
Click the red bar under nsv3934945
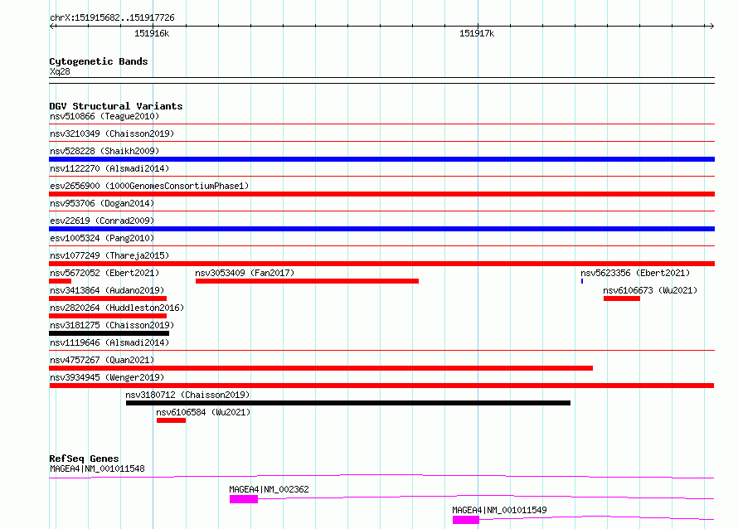381,386
